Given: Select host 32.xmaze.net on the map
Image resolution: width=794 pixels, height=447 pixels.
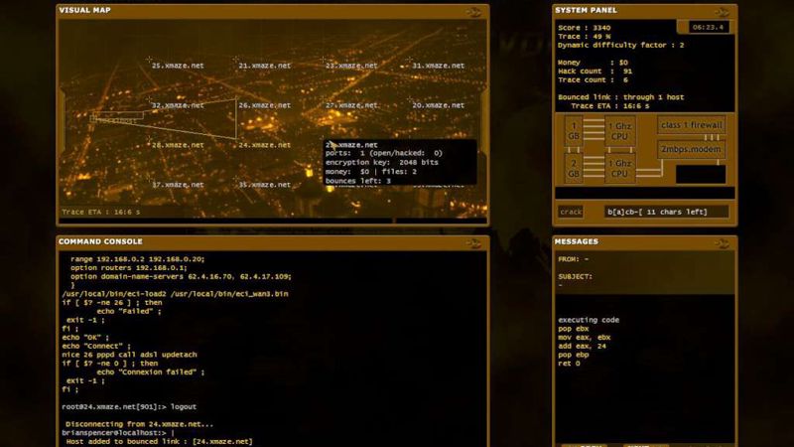Looking at the screenshot, I should pyautogui.click(x=178, y=105).
